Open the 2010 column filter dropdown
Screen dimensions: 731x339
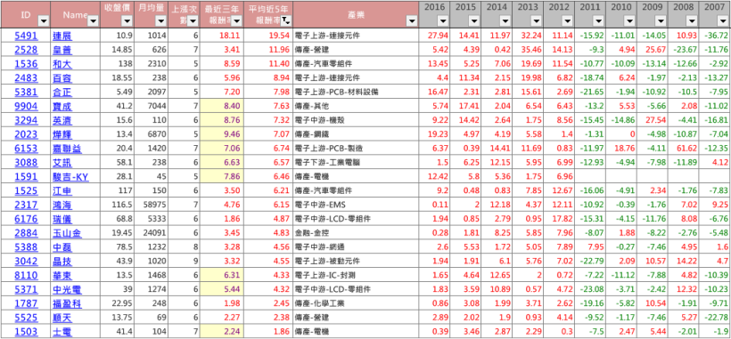(x=630, y=20)
